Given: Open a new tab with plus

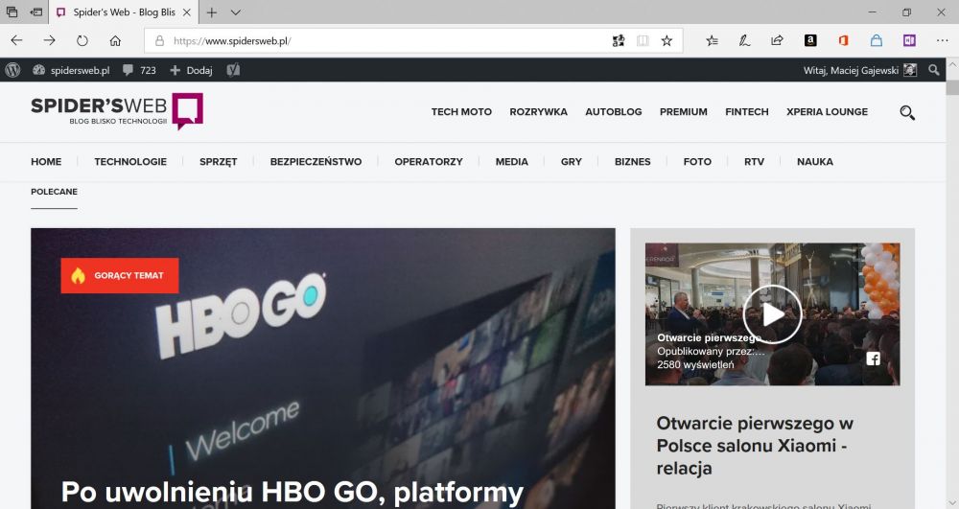Looking at the screenshot, I should [212, 12].
